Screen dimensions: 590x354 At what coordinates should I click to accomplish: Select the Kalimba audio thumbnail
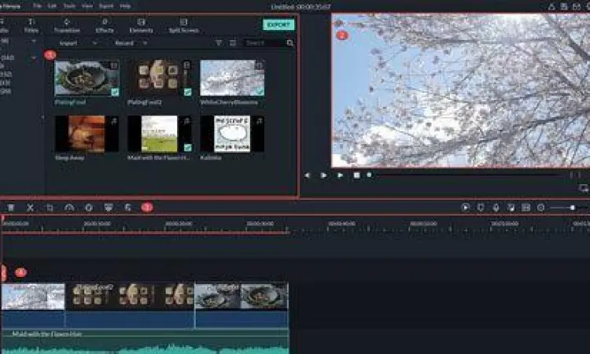tap(232, 134)
